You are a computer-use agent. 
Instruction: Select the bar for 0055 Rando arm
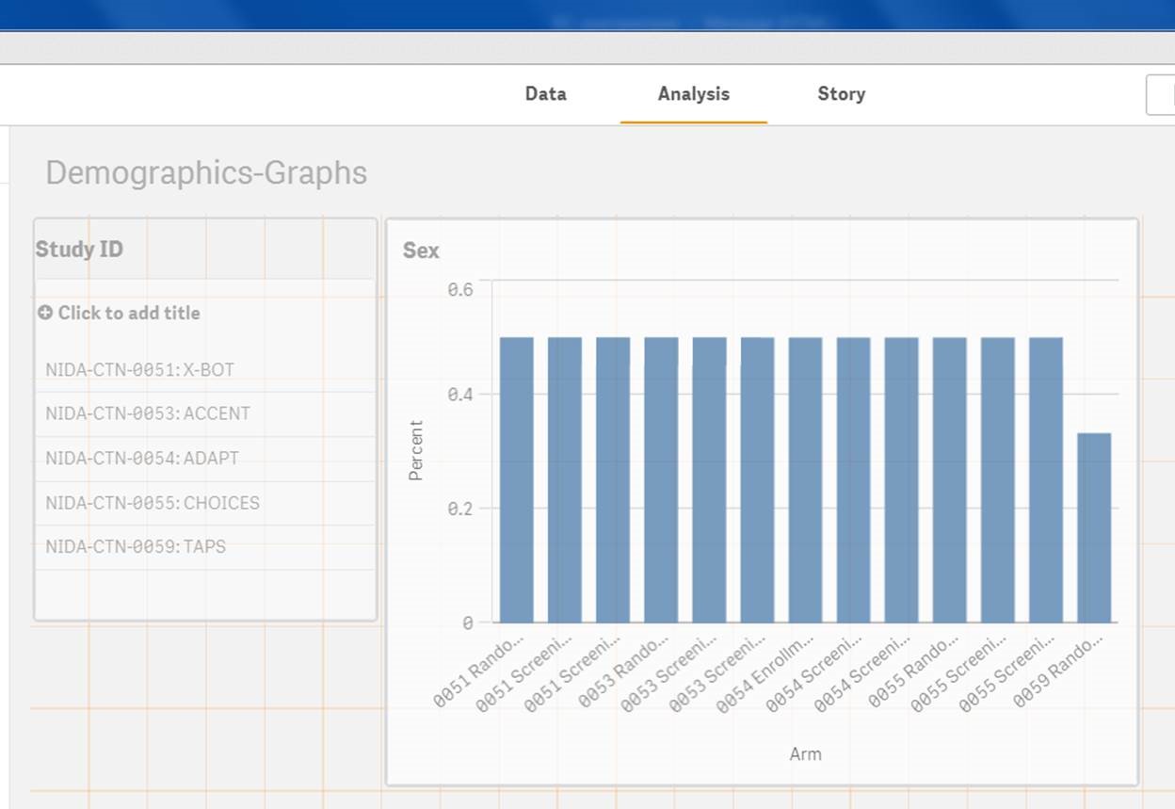(949, 479)
